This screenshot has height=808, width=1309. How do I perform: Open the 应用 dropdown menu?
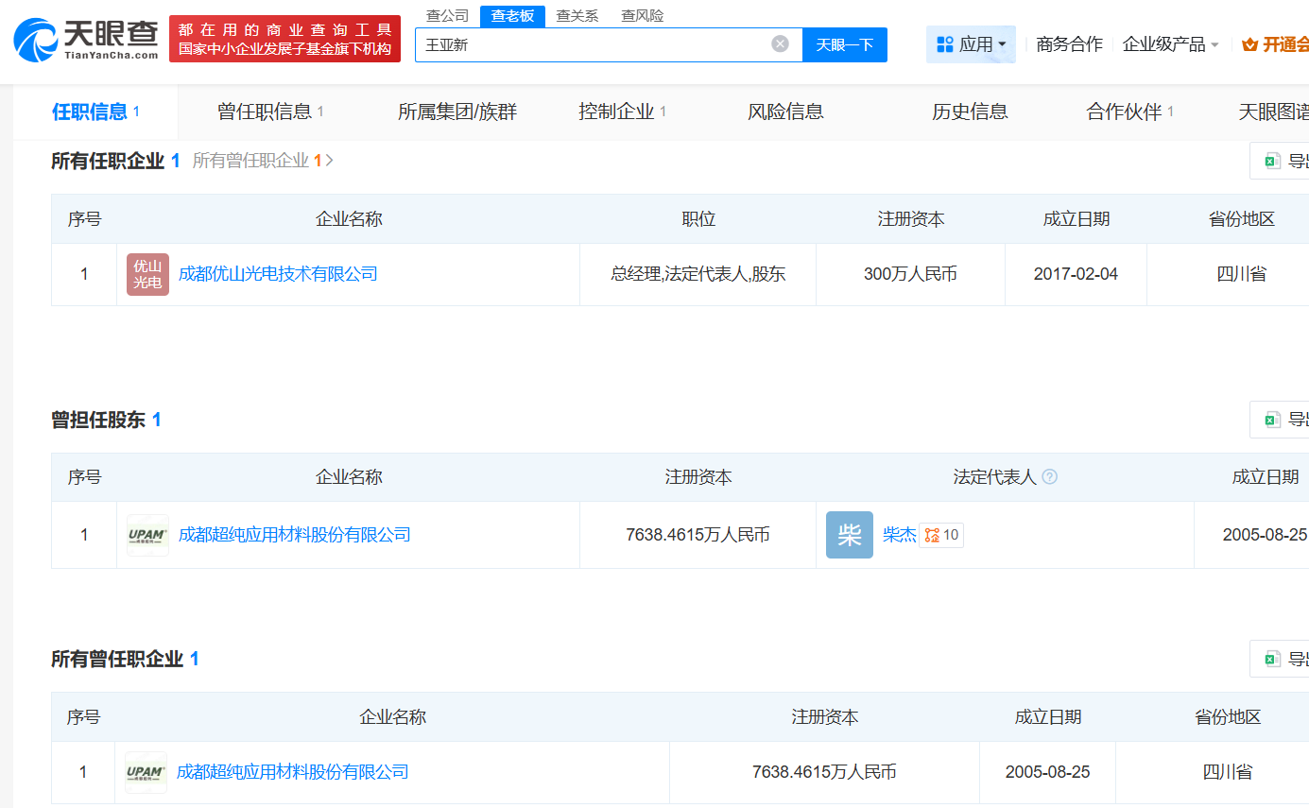pos(971,44)
